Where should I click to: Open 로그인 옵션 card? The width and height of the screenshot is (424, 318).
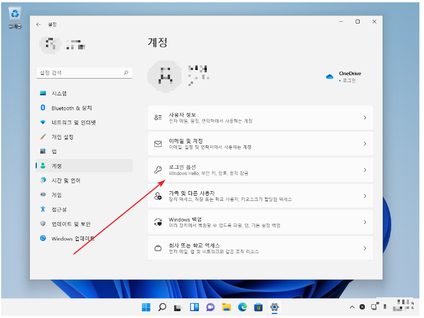pos(261,170)
